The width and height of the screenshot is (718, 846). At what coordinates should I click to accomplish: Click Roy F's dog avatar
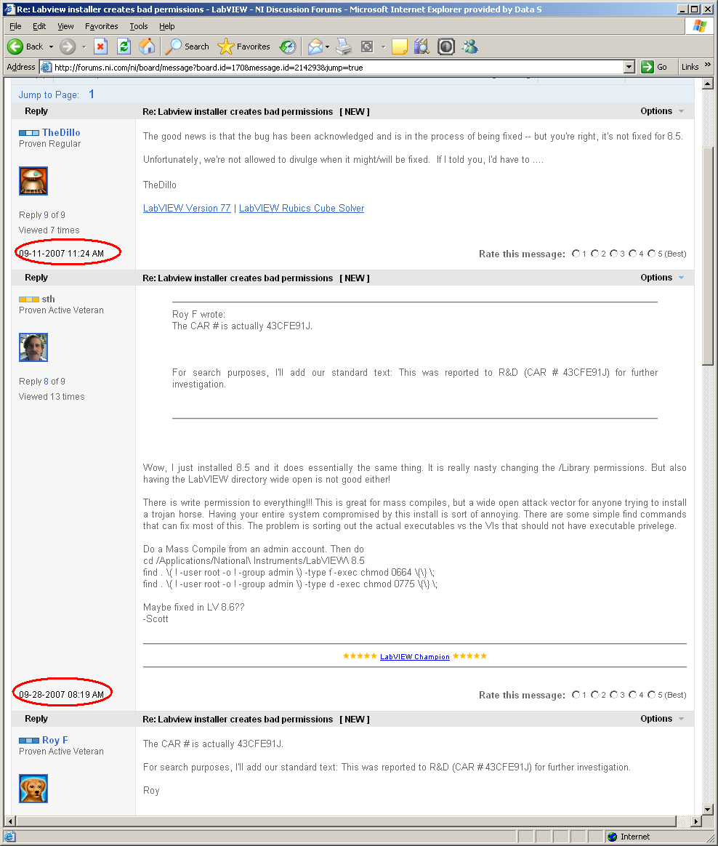[33, 789]
